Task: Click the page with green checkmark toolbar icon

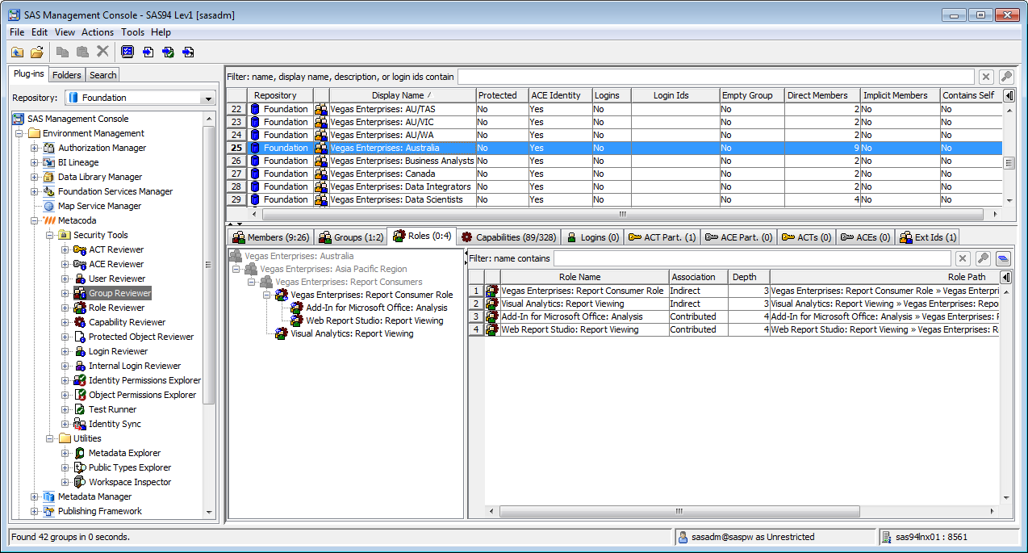Action: (168, 52)
